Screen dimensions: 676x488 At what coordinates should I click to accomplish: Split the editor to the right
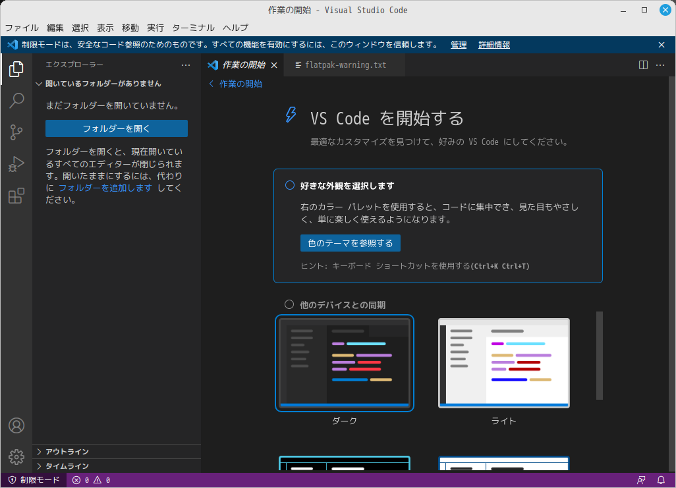click(x=643, y=65)
